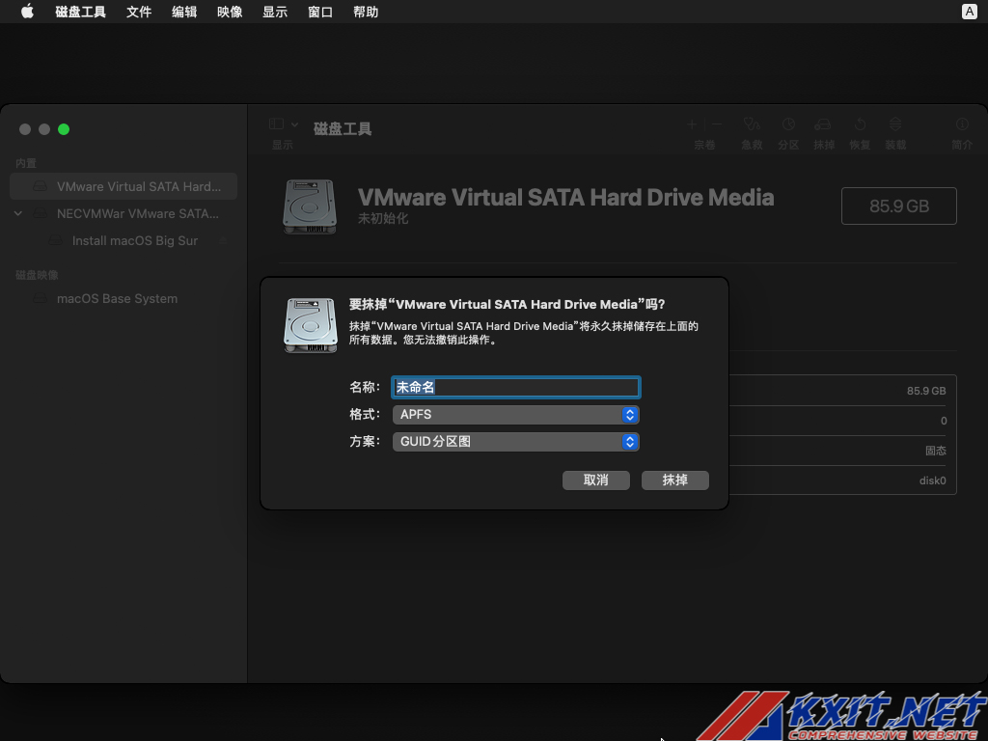Click the 85.9 GB capacity box
The width and height of the screenshot is (988, 741).
click(x=899, y=206)
